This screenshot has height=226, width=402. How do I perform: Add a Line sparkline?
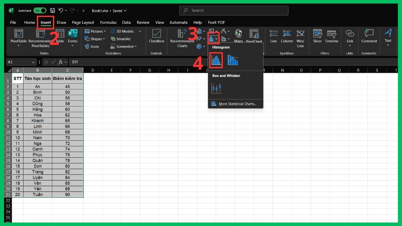pos(273,36)
